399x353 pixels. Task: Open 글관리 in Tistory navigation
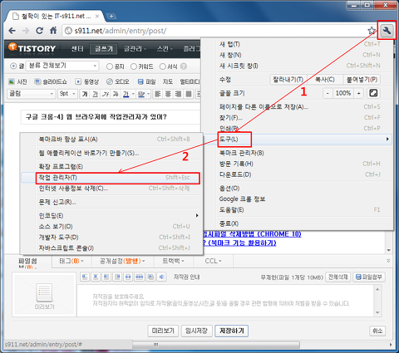coord(135,49)
